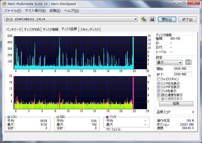Click the save floppy disk icon
This screenshot has height=143, width=202.
[x=152, y=19]
